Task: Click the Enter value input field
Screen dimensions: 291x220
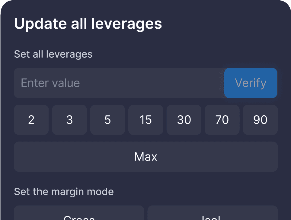Action: coord(119,83)
